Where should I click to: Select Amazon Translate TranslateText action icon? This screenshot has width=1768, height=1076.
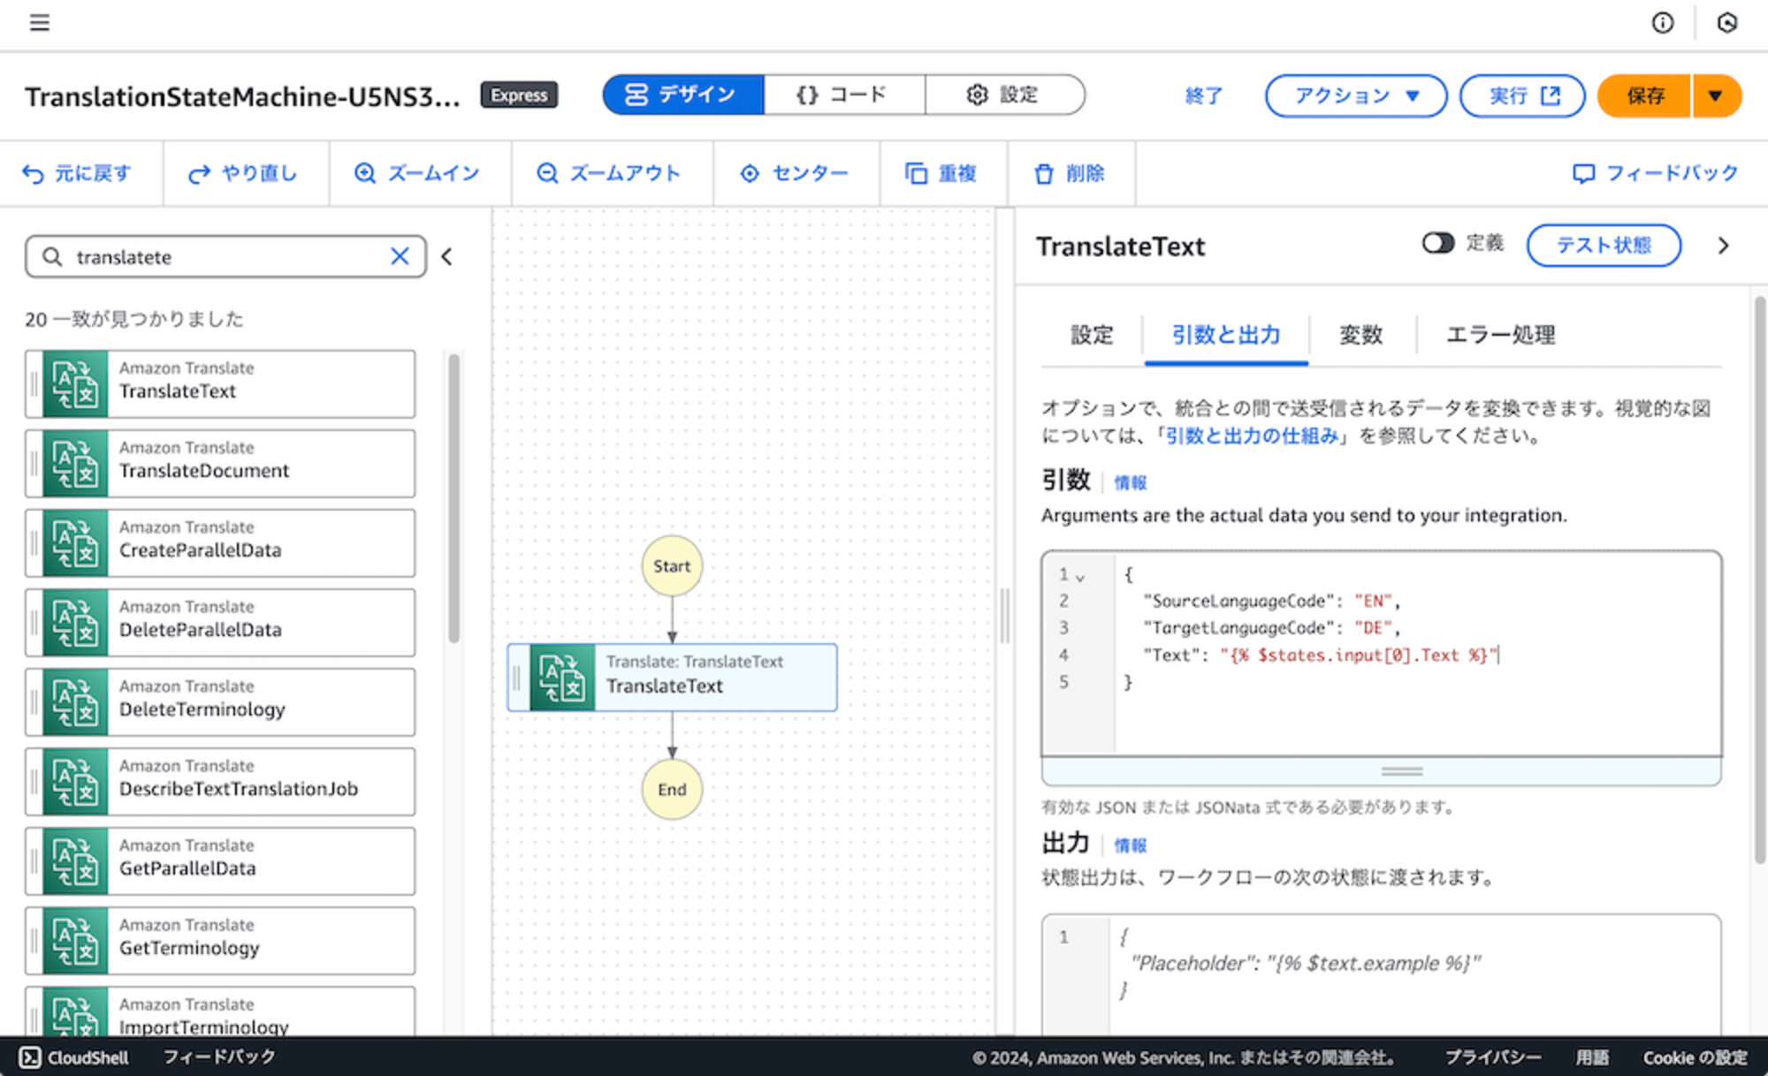pyautogui.click(x=75, y=384)
